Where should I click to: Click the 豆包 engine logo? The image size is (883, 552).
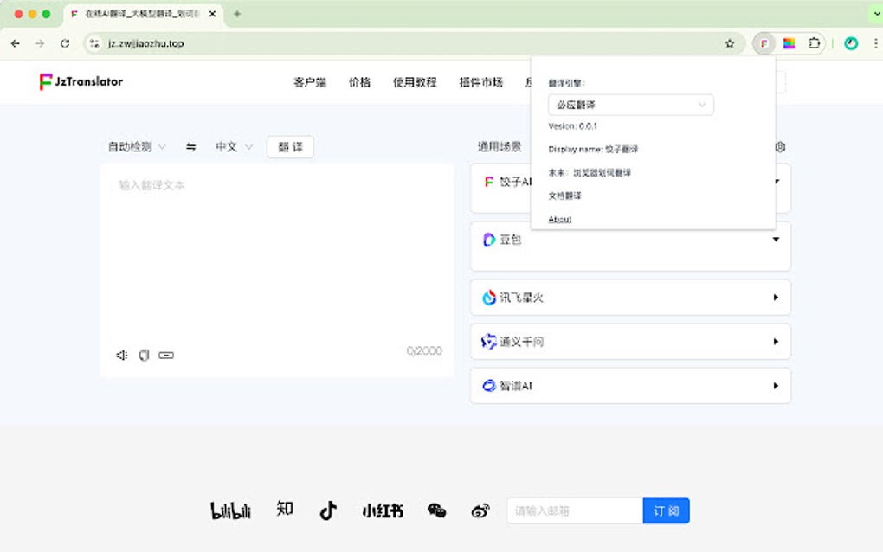pyautogui.click(x=489, y=240)
